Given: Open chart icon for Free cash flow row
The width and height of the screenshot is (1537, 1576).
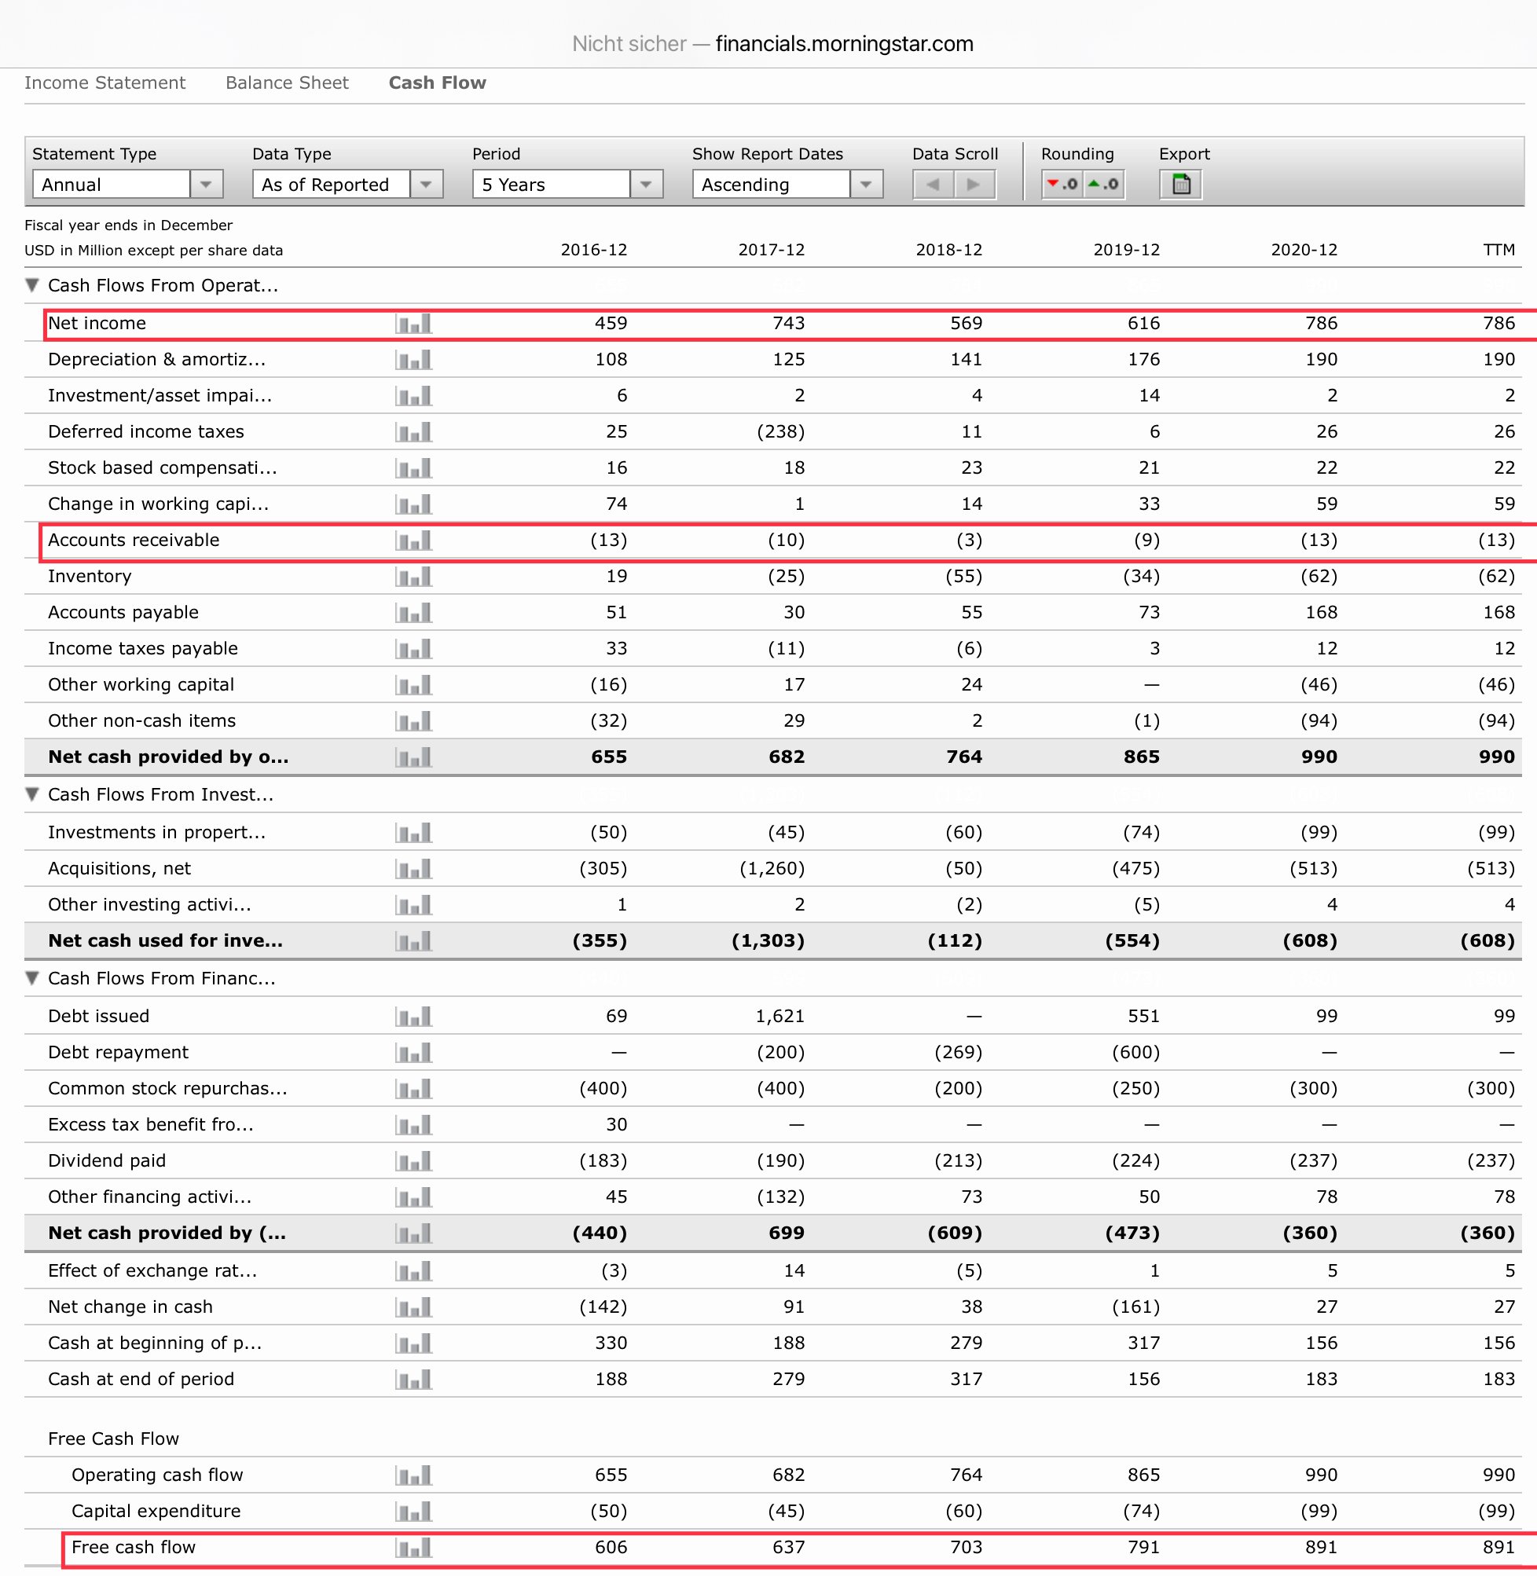Looking at the screenshot, I should [x=413, y=1547].
